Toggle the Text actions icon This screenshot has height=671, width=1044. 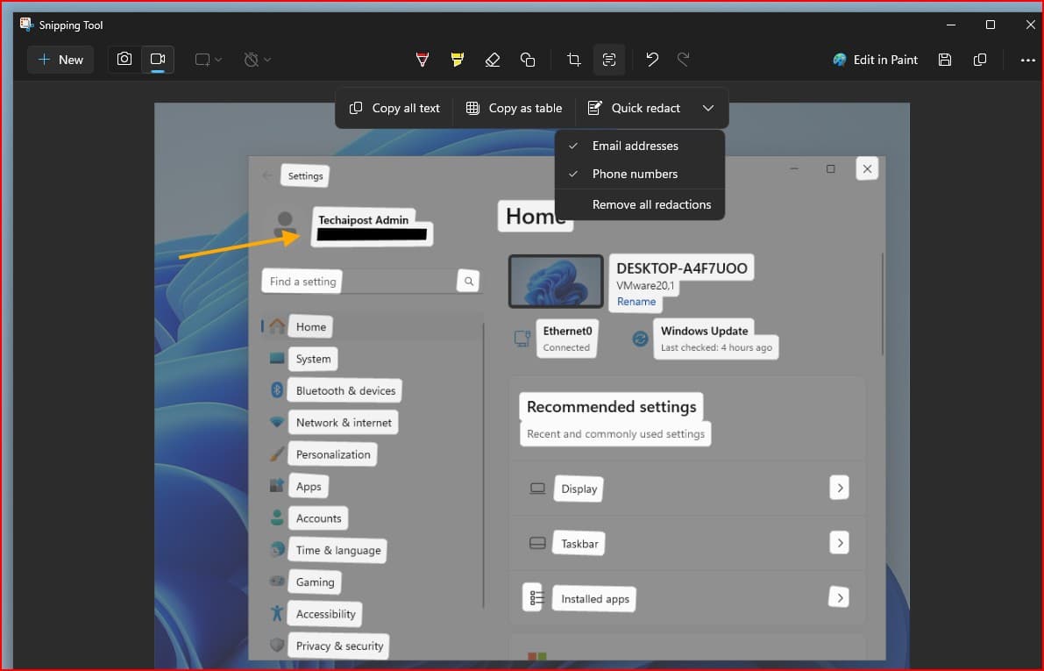click(x=608, y=60)
